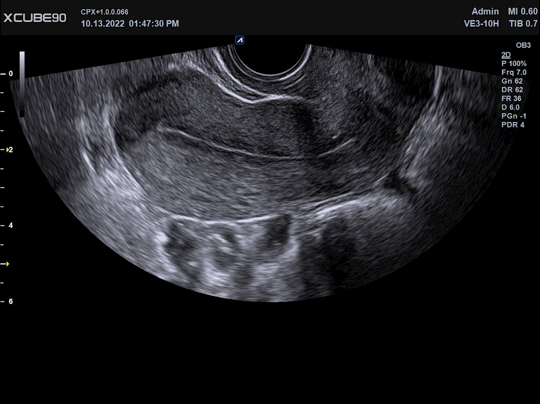The width and height of the screenshot is (540, 404).
Task: Click the TIB 0.7 thermal index
Action: tap(523, 24)
